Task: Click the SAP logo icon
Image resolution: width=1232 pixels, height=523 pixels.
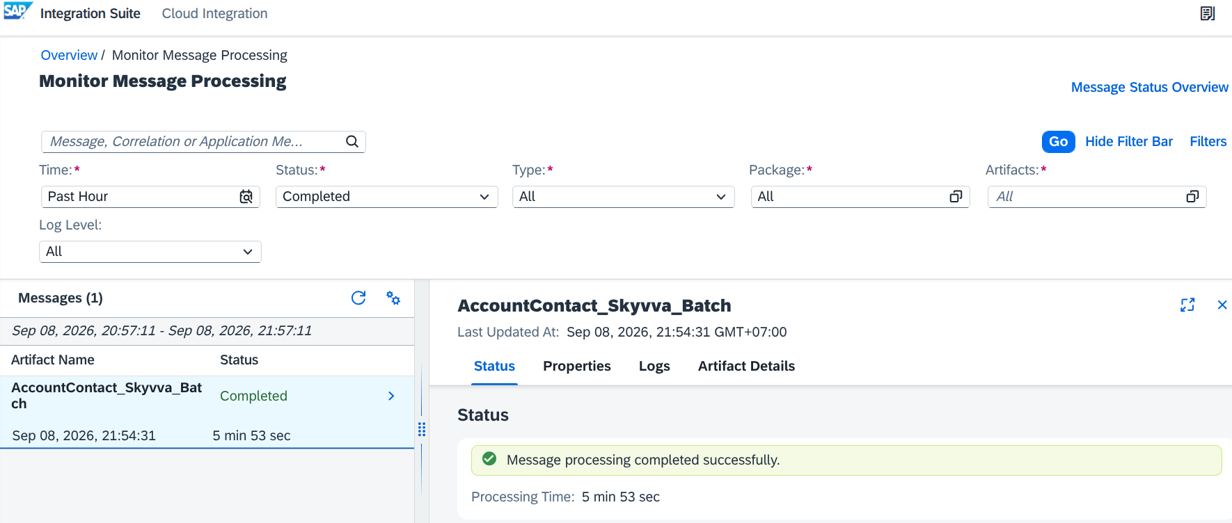Action: pyautogui.click(x=18, y=11)
